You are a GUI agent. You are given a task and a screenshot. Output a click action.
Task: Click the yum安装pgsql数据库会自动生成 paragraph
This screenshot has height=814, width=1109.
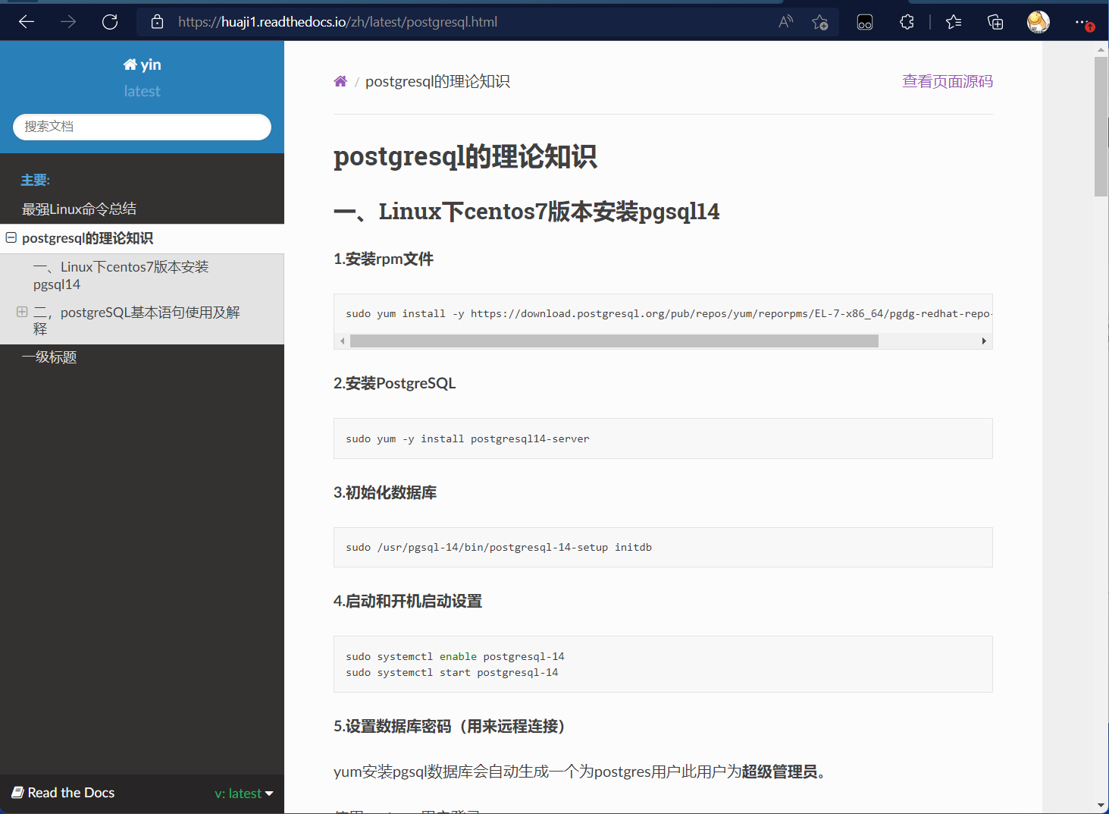(x=581, y=772)
